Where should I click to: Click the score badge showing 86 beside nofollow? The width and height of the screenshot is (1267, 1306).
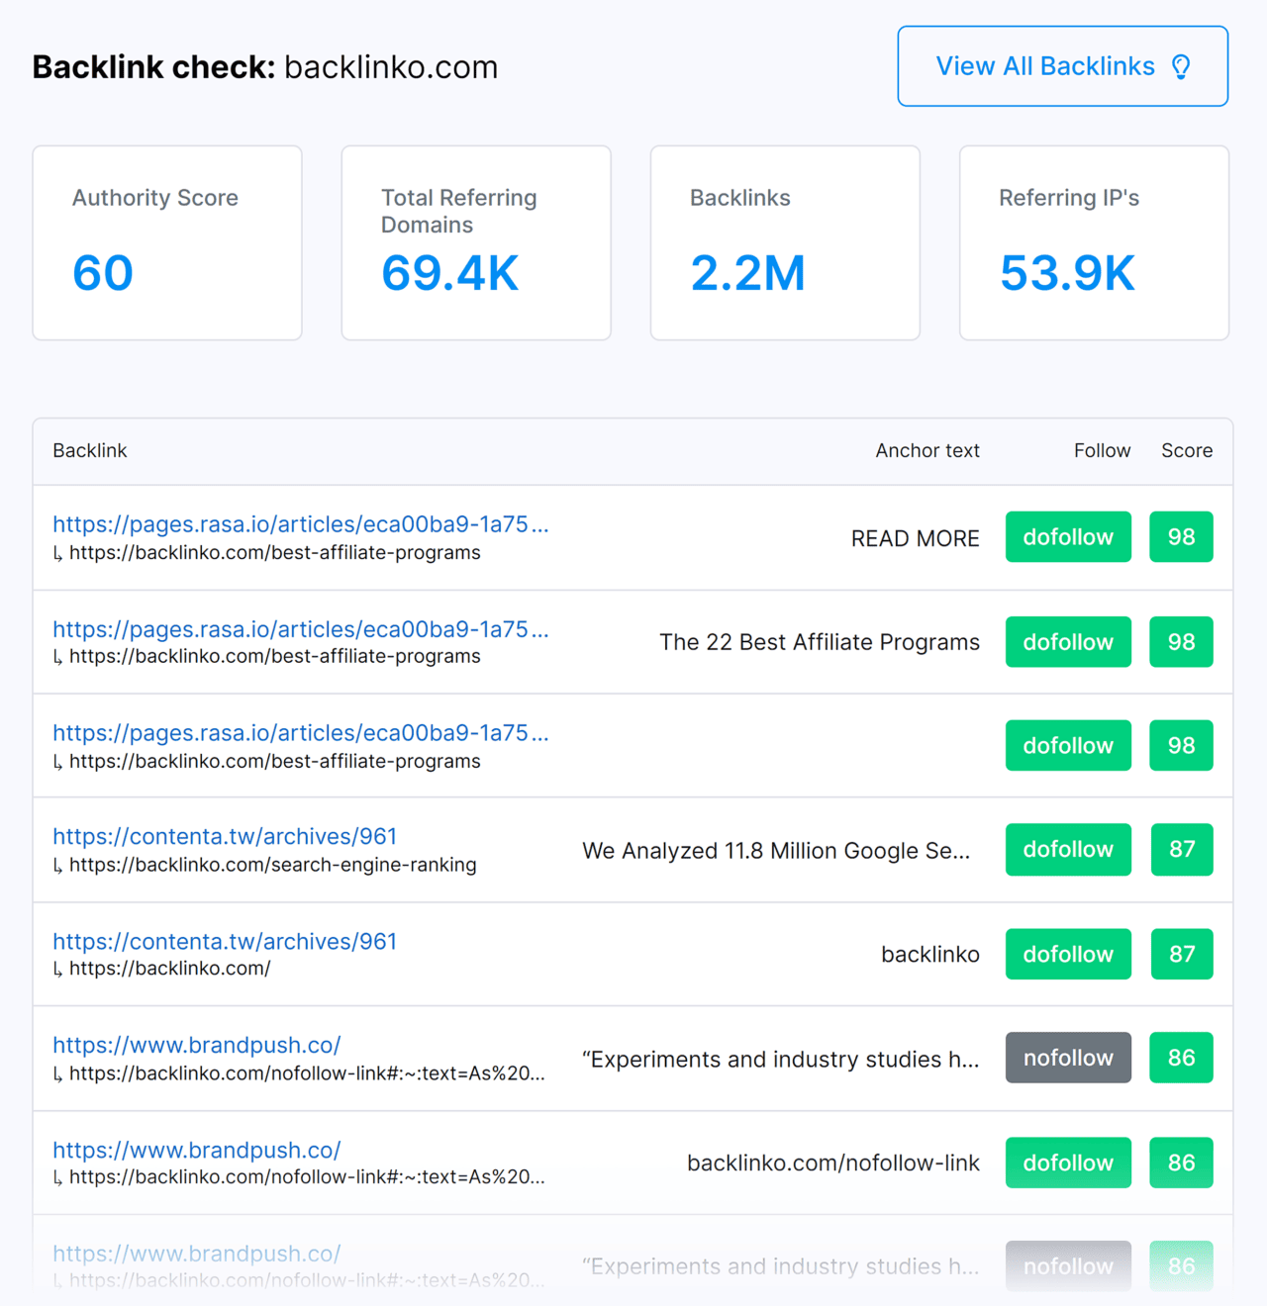coord(1181,1057)
